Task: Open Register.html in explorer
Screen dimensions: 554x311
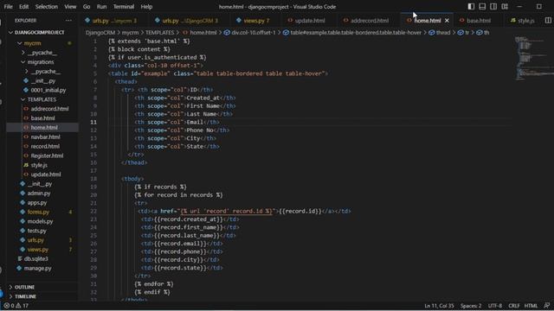Action: (x=47, y=155)
